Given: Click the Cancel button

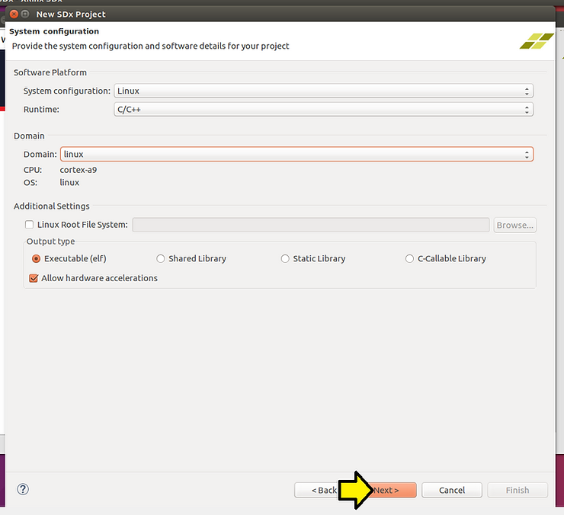Looking at the screenshot, I should pos(452,490).
